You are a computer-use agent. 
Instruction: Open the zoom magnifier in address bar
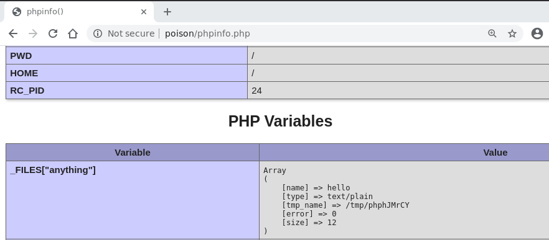coord(492,33)
